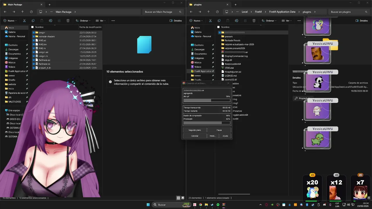Uncheck the reshade-shaders folder checkbox
The image size is (372, 209).
tap(34, 36)
